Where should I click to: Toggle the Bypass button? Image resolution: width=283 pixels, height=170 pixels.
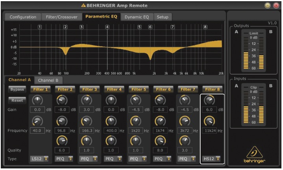[x=17, y=90]
